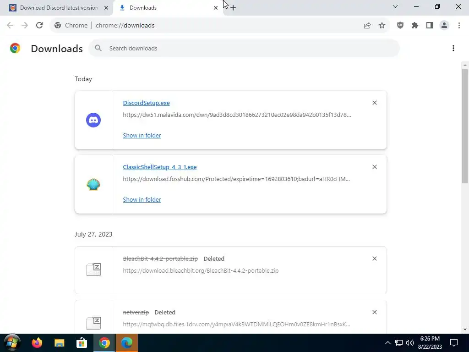Image resolution: width=469 pixels, height=352 pixels.
Task: Click the bleachbit.org download URL
Action: 201,270
